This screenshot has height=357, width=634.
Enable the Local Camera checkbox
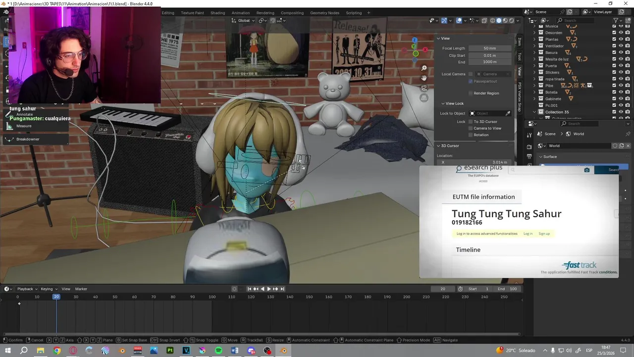point(471,74)
